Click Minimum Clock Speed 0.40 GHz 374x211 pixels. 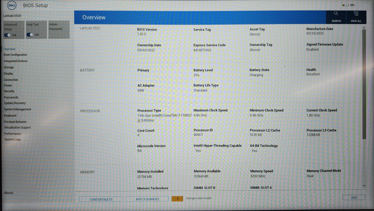[257, 115]
